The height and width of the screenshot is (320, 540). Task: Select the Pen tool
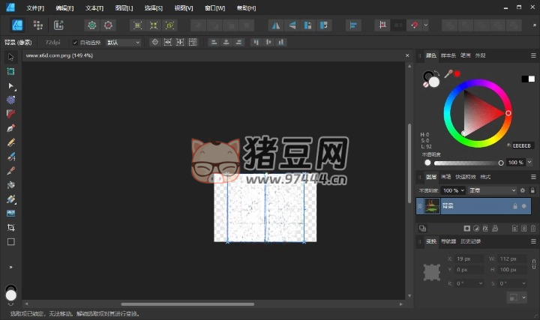point(11,128)
